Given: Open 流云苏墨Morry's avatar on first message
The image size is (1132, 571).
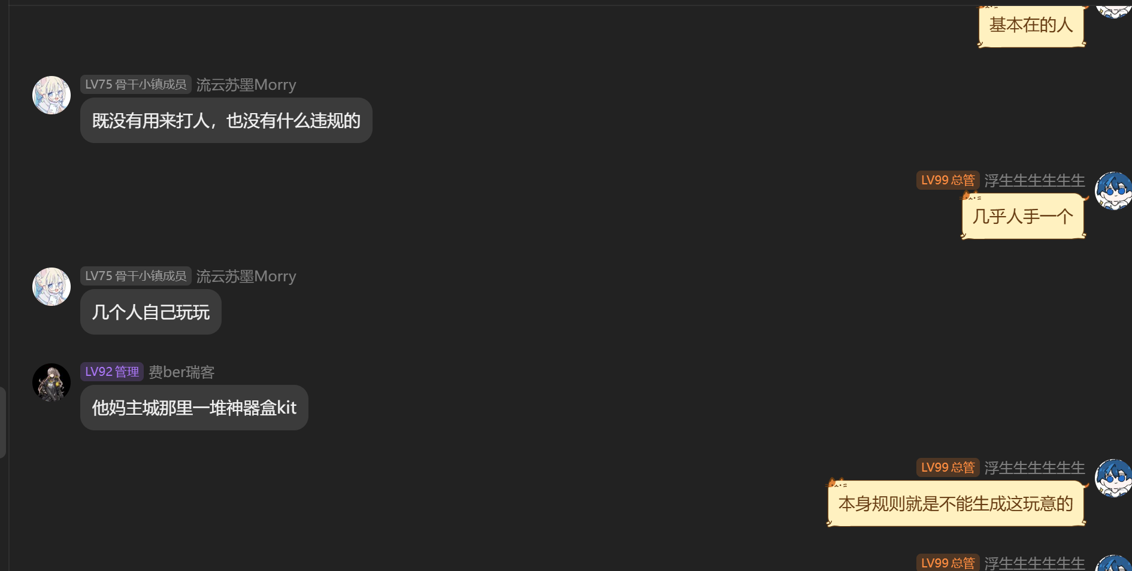Looking at the screenshot, I should tap(52, 95).
